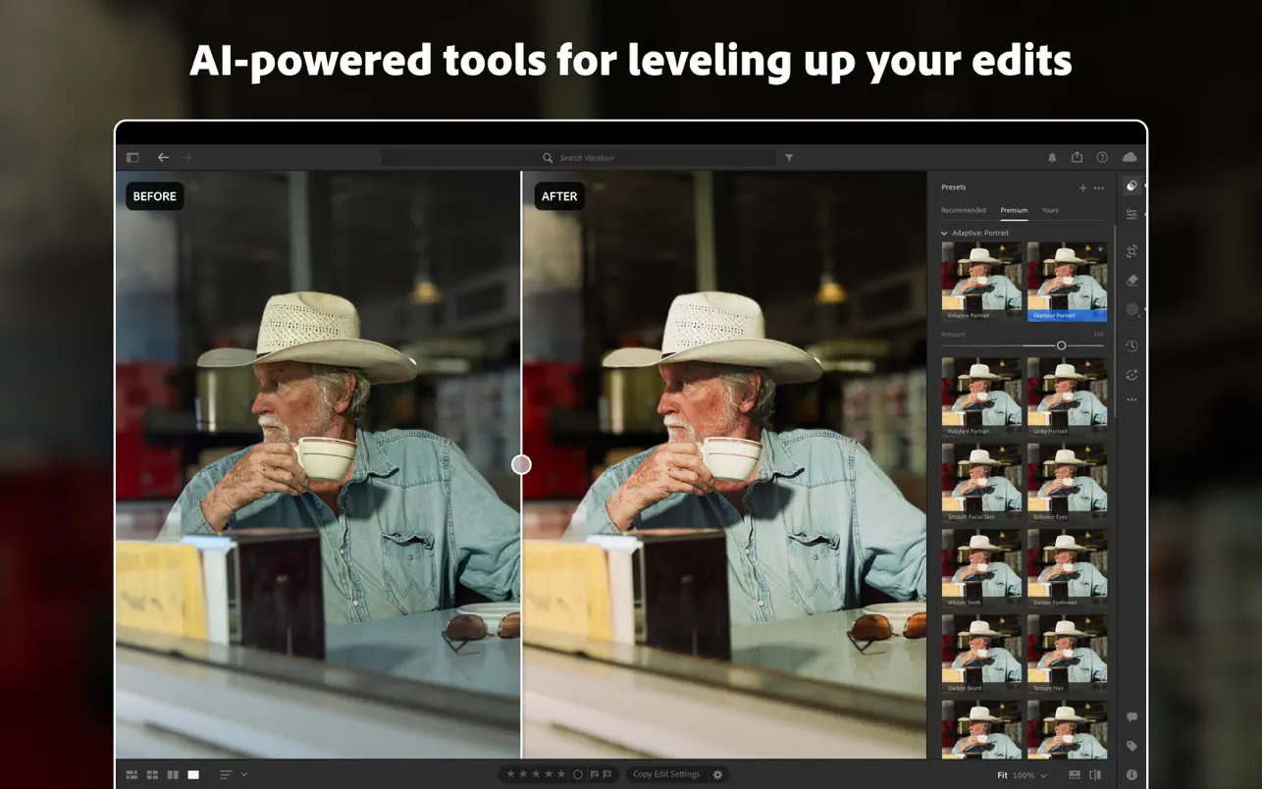Open the share/export icon
The width and height of the screenshot is (1262, 789).
coord(1077,157)
